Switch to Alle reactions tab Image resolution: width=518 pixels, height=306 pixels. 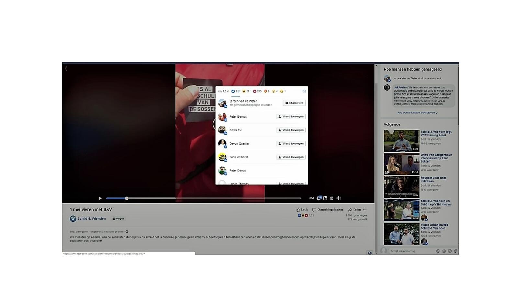(223, 91)
